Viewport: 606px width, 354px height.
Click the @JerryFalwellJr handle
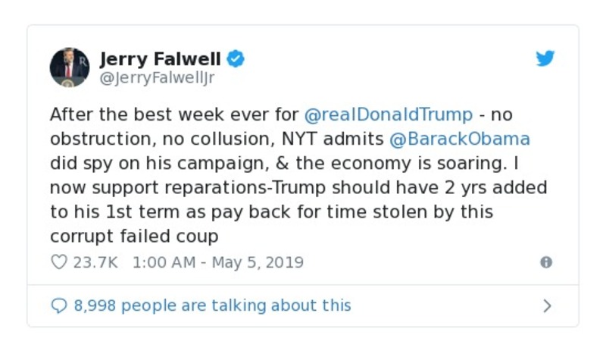[158, 76]
